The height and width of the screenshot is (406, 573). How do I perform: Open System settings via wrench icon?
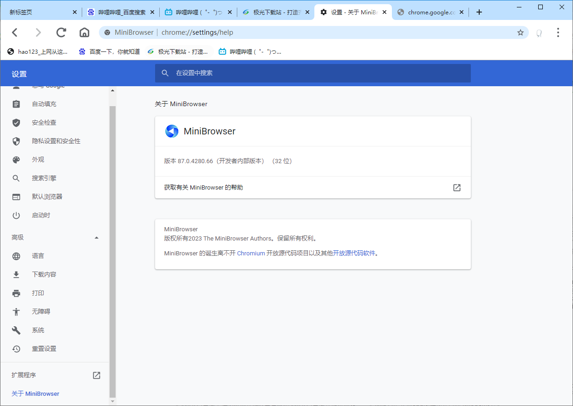pyautogui.click(x=16, y=330)
